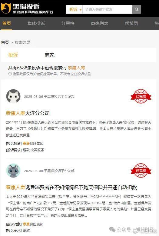Click the second 已完成 red stamp badge
This screenshot has height=236, width=159.
141,171
